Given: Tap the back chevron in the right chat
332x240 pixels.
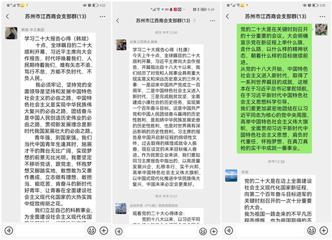Looking at the screenshot, I should pyautogui.click(x=227, y=17).
